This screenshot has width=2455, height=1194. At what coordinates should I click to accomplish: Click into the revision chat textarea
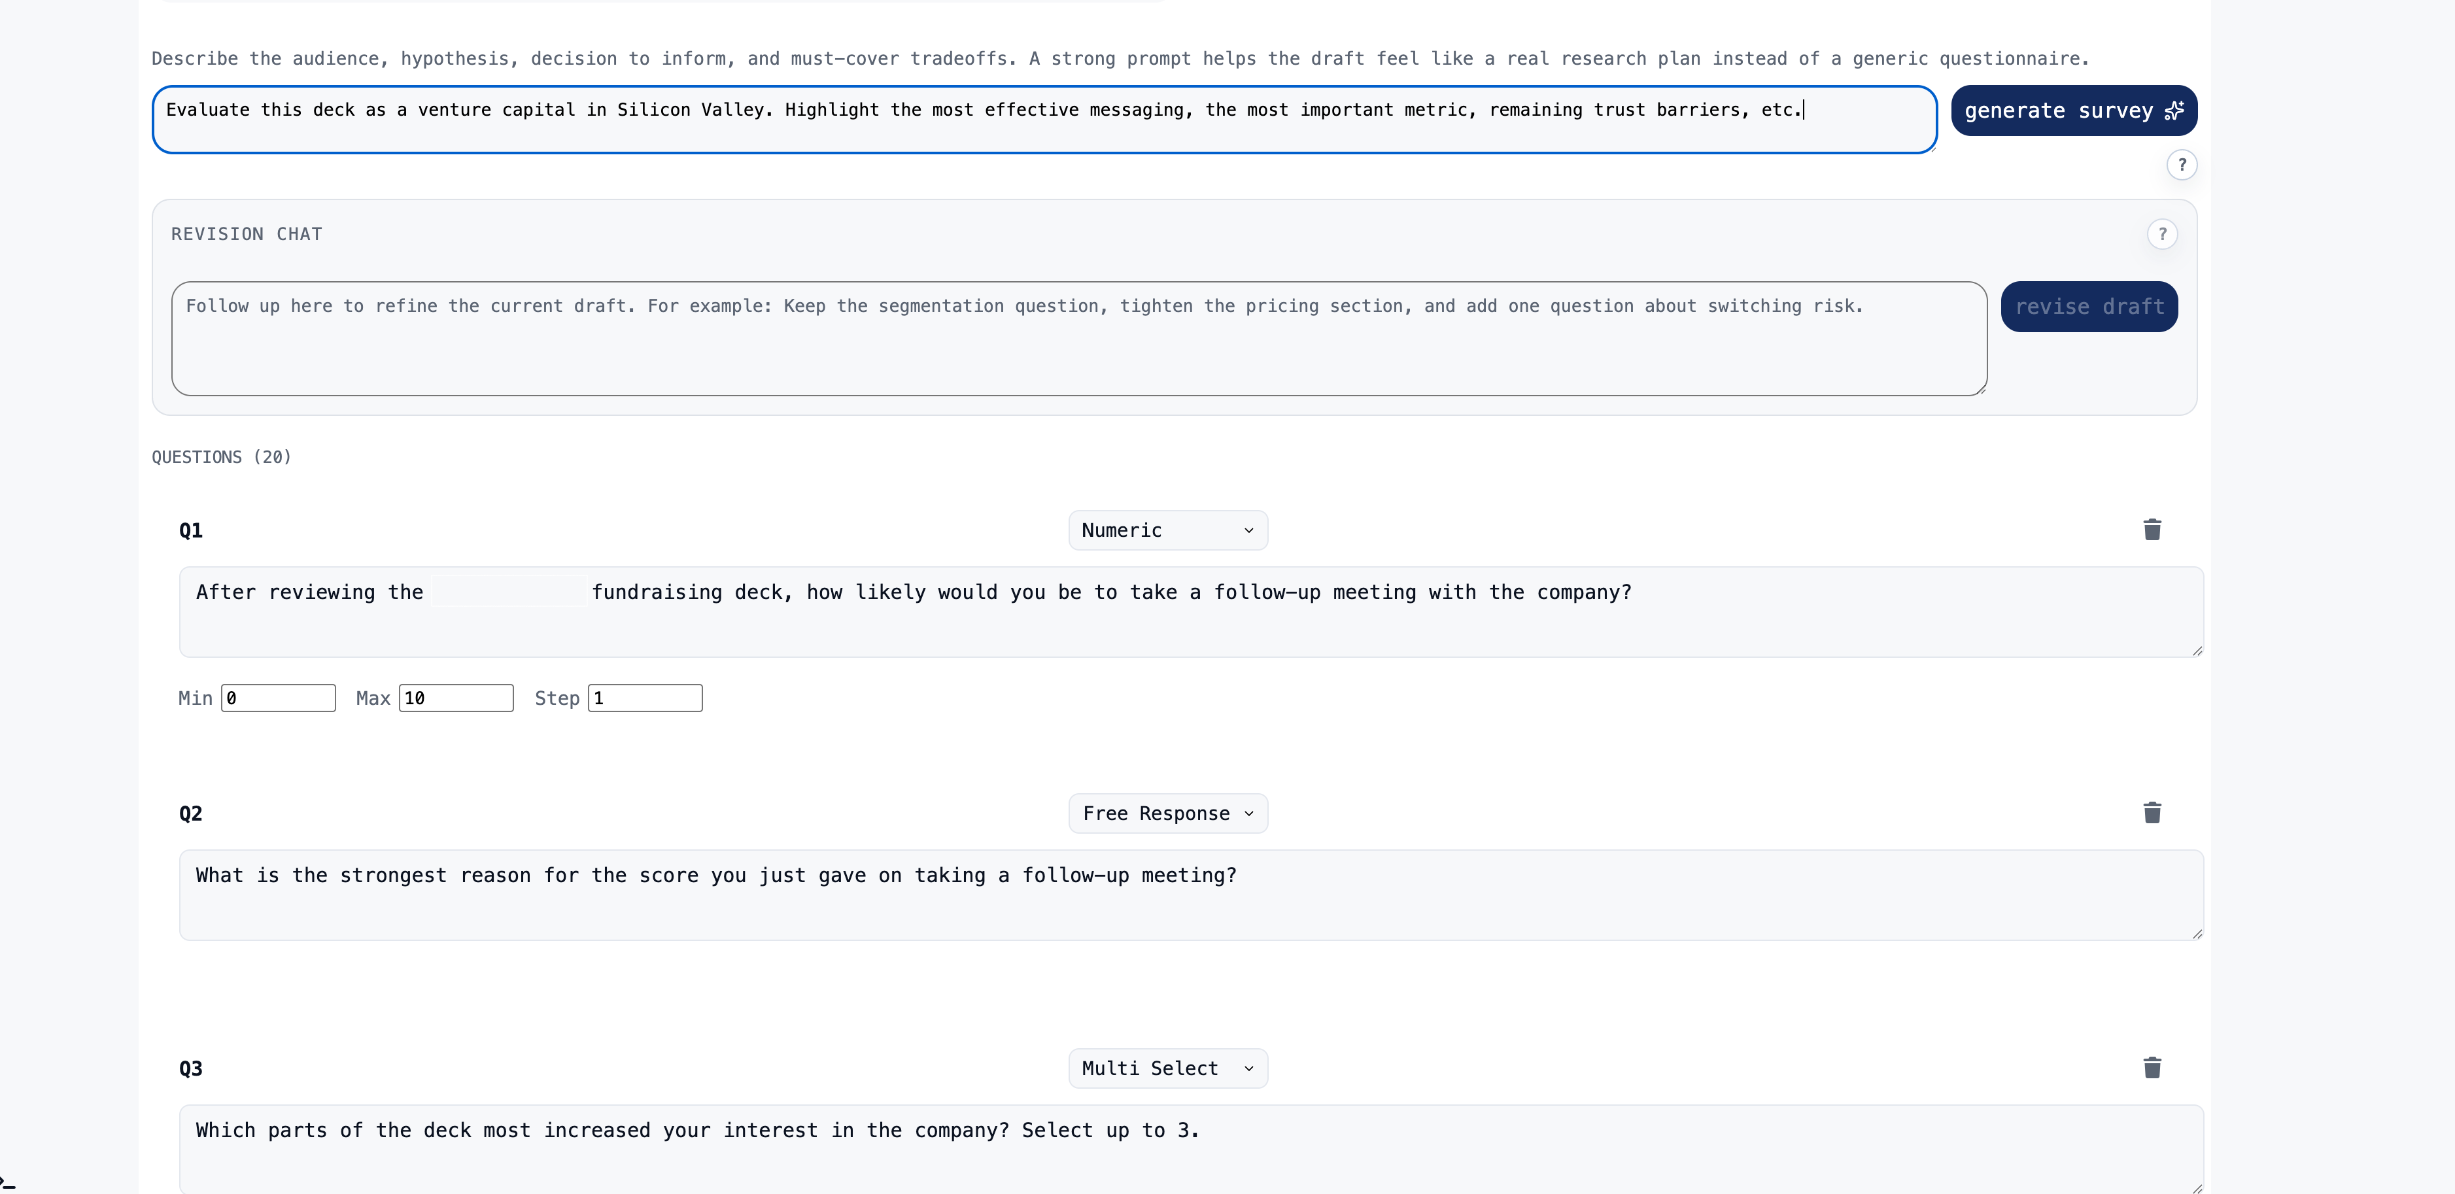(1078, 338)
